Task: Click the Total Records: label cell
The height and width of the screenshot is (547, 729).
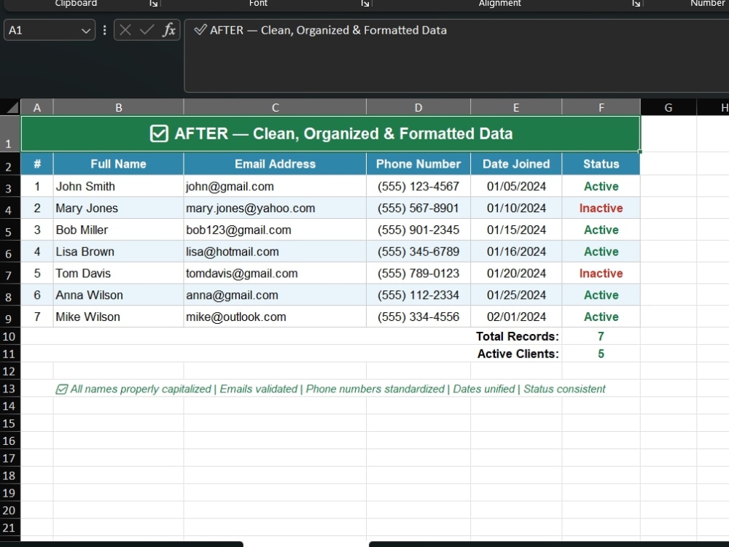Action: tap(516, 336)
